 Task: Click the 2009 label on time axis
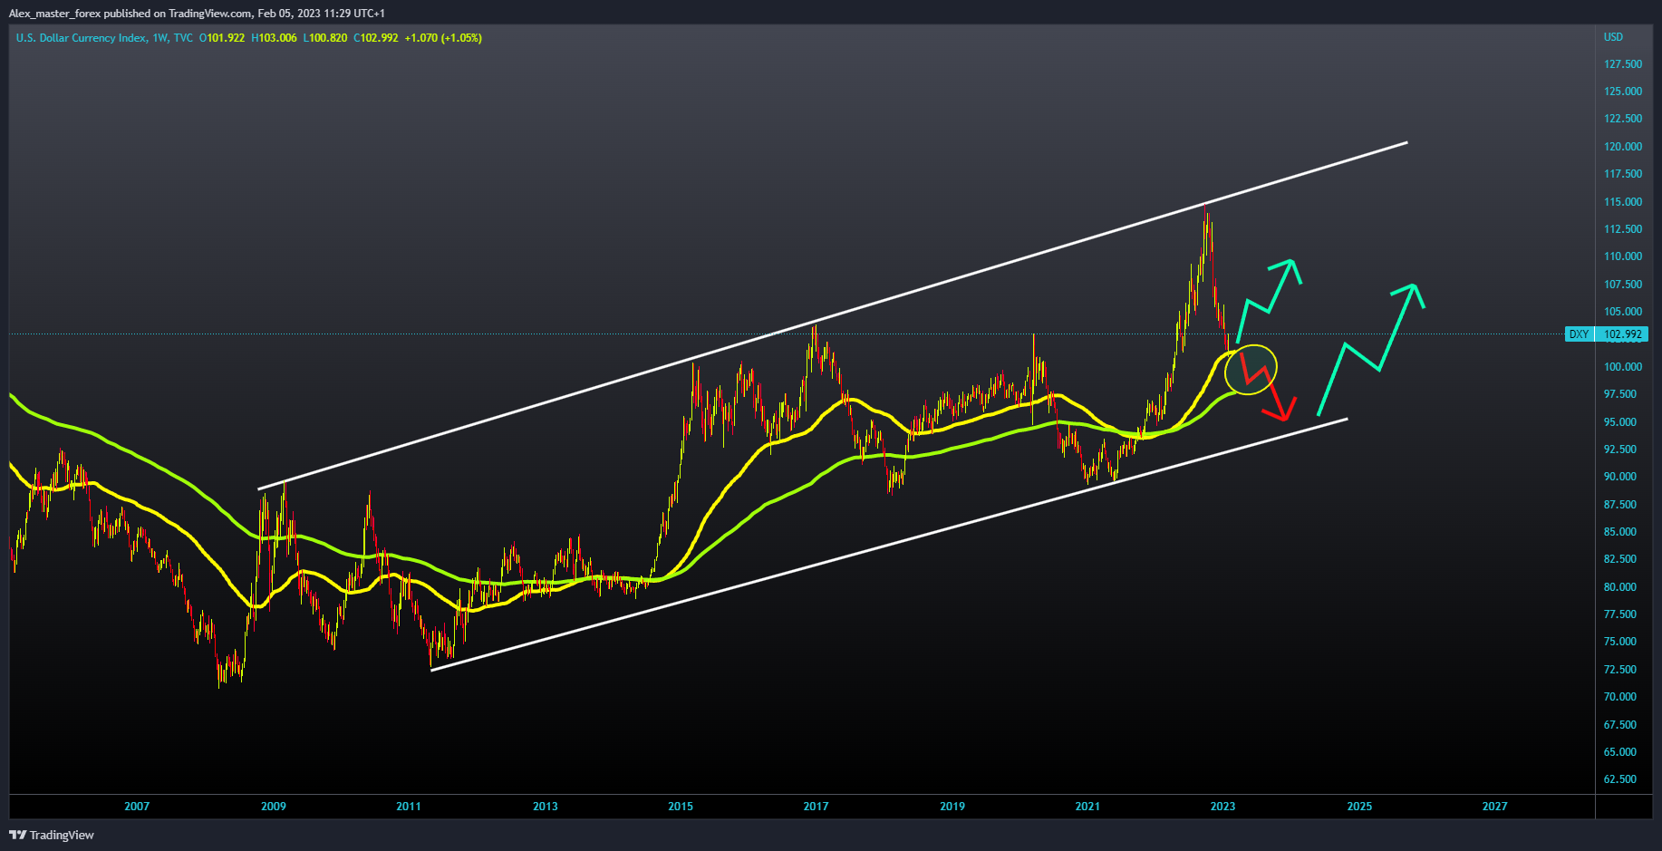point(274,807)
